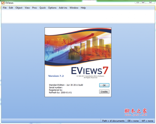Click the command window input area

(78, 17)
